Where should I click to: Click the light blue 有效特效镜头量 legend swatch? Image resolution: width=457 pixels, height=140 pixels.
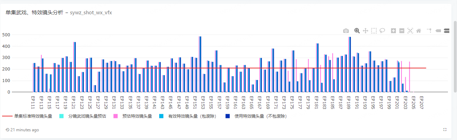tap(161, 116)
